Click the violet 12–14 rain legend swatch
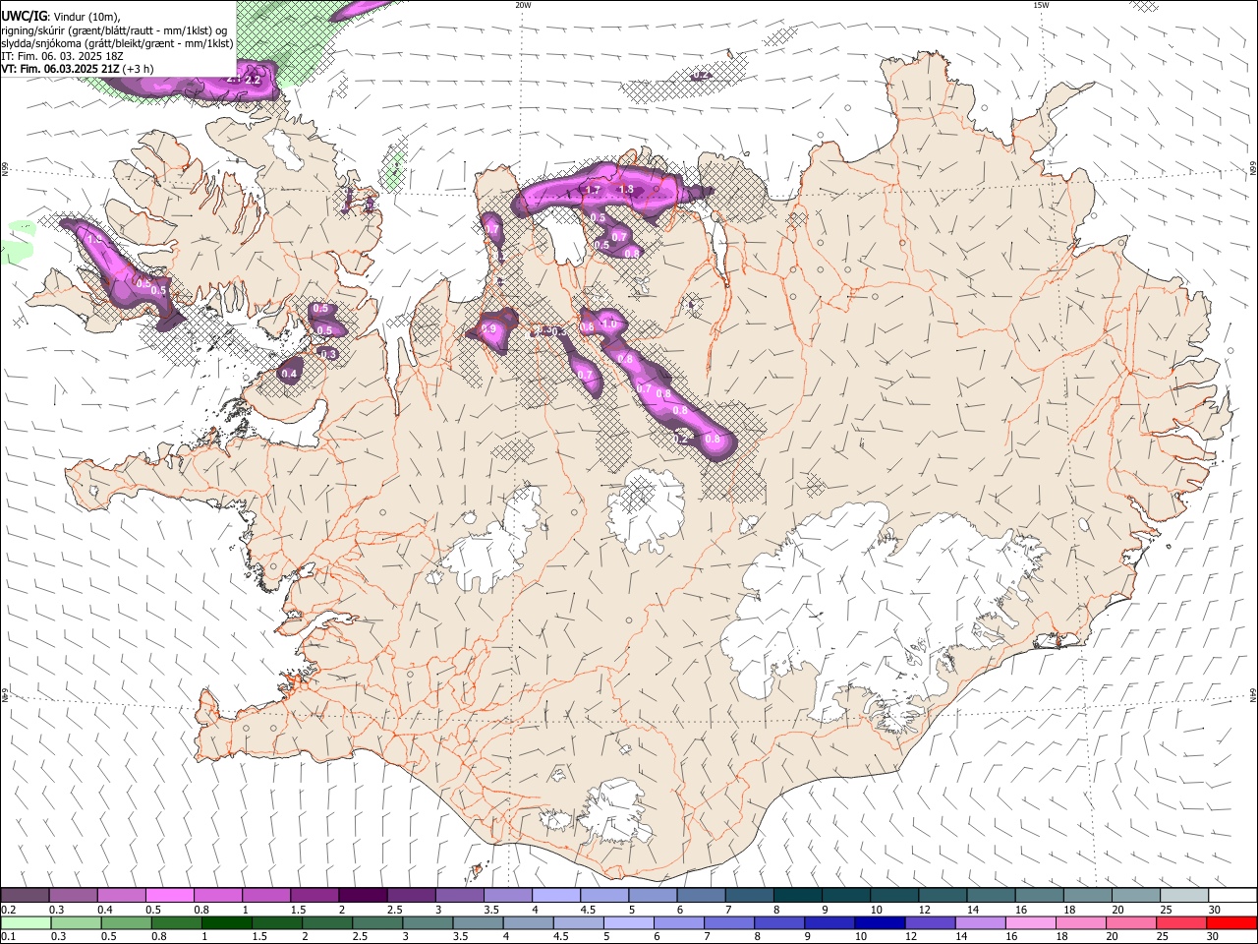1258x944 pixels. (930, 922)
